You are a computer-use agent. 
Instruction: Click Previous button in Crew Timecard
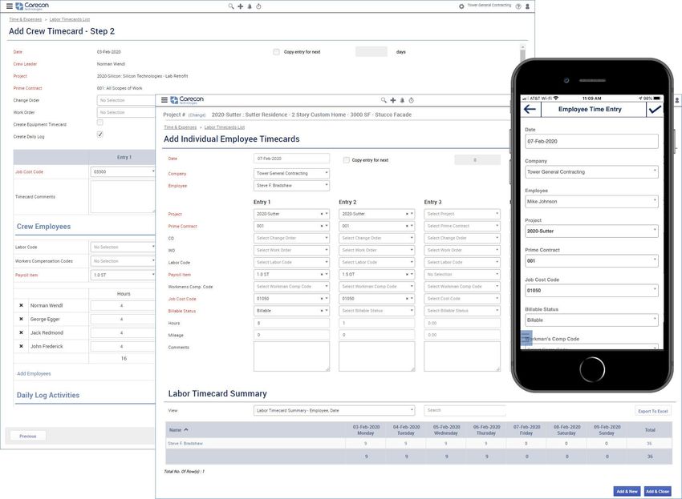pos(28,436)
